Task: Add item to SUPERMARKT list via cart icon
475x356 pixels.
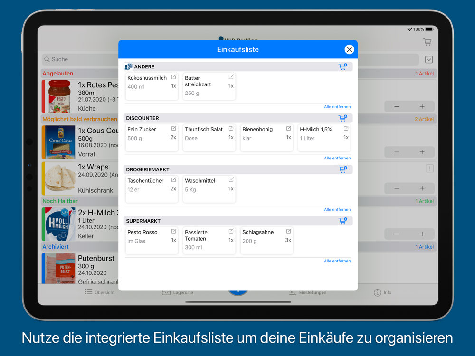Action: click(342, 221)
